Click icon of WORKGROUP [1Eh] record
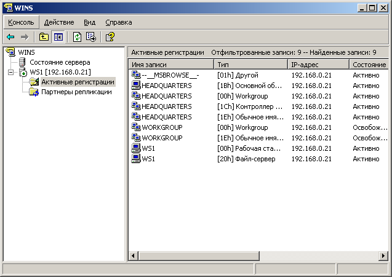Screen dimensions: 392x277 click(x=136, y=138)
